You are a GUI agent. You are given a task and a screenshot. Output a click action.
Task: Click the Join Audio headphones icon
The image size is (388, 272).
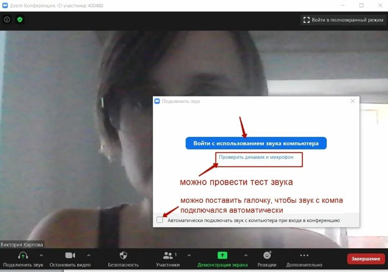(23, 256)
